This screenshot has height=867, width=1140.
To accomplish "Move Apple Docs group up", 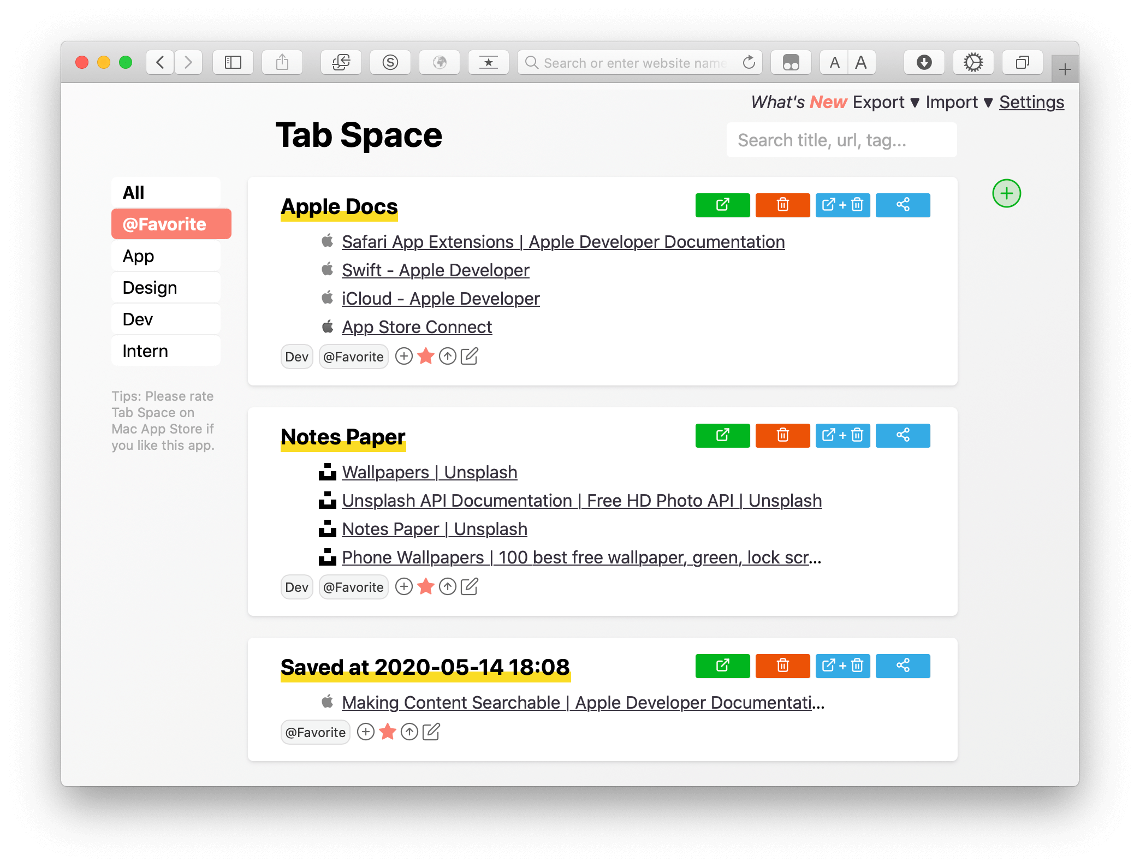I will click(x=447, y=357).
